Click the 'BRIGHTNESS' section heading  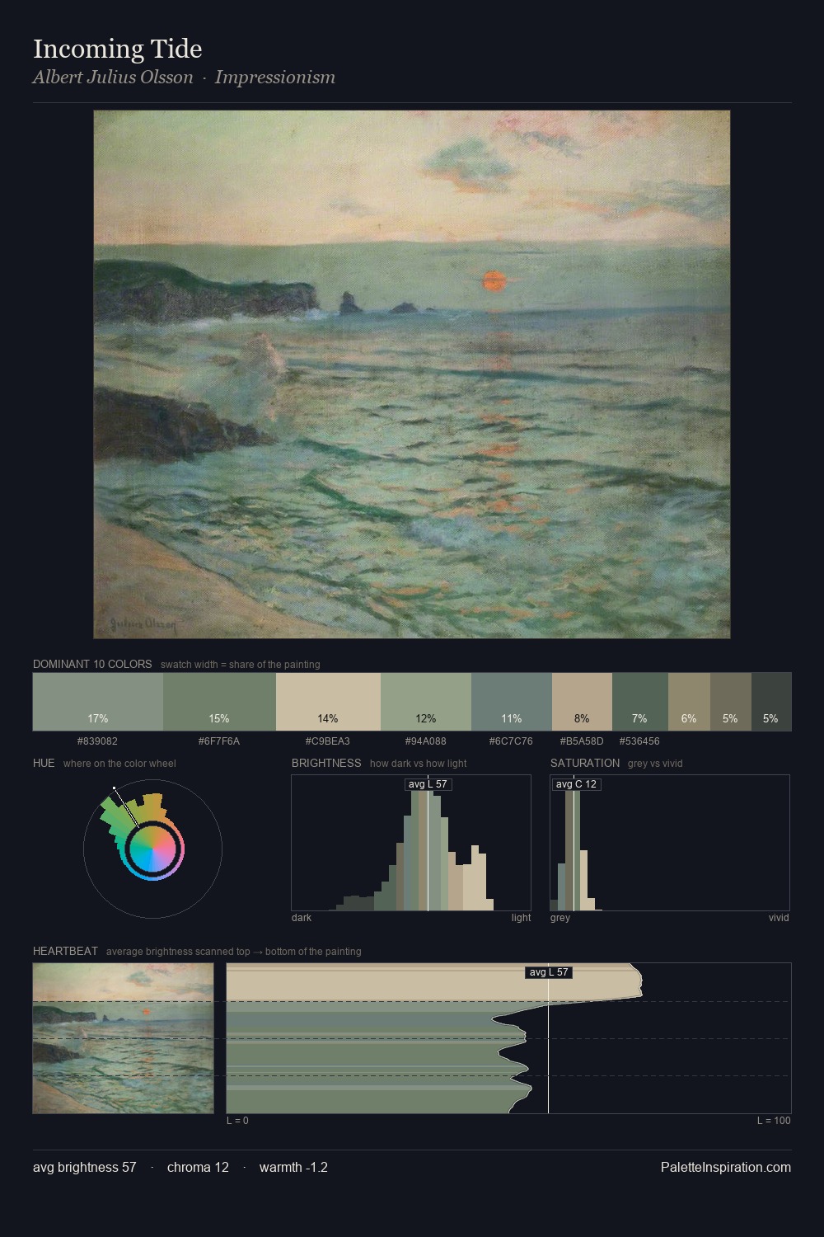(x=326, y=763)
